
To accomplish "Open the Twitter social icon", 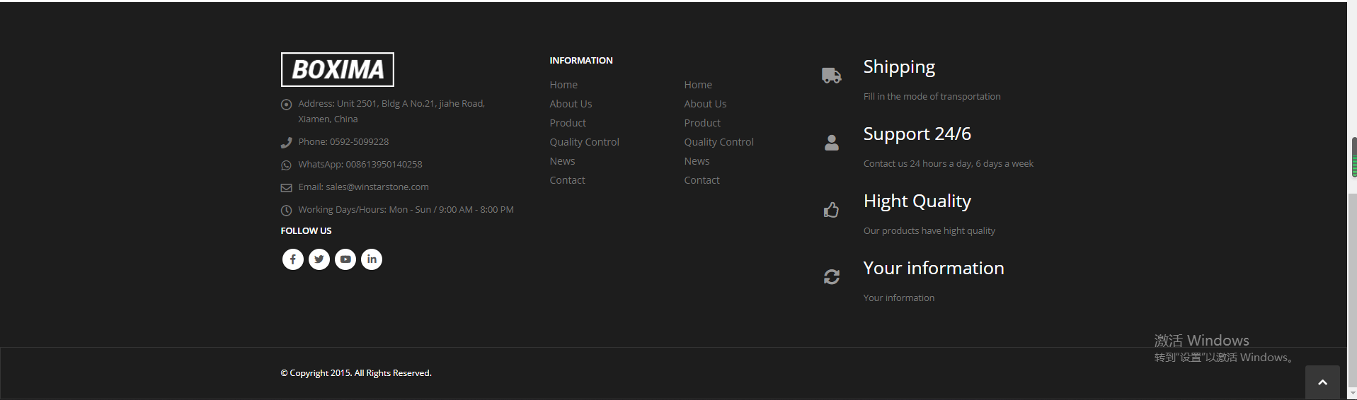I will point(319,259).
